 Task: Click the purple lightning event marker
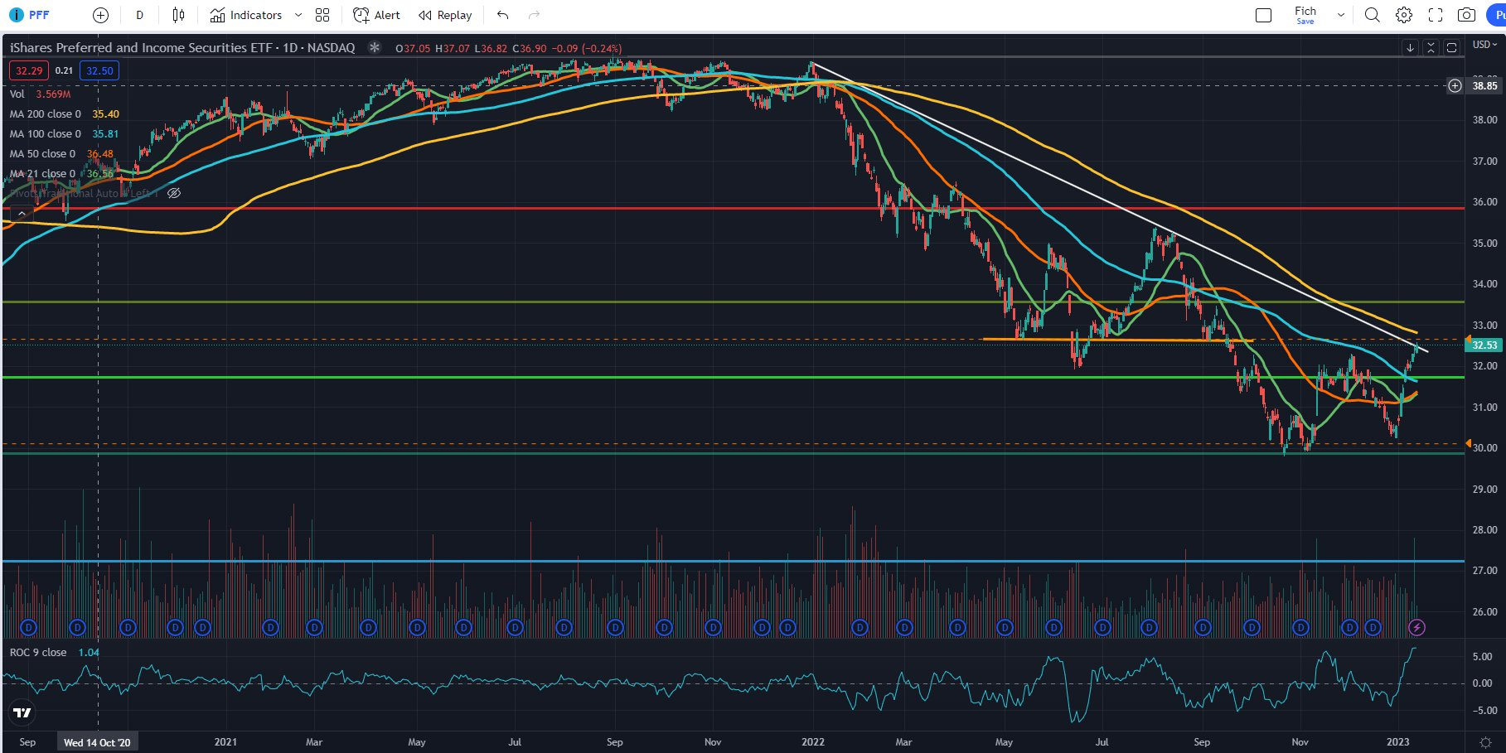(x=1417, y=627)
